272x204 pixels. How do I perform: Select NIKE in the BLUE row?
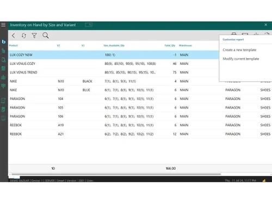point(13,90)
